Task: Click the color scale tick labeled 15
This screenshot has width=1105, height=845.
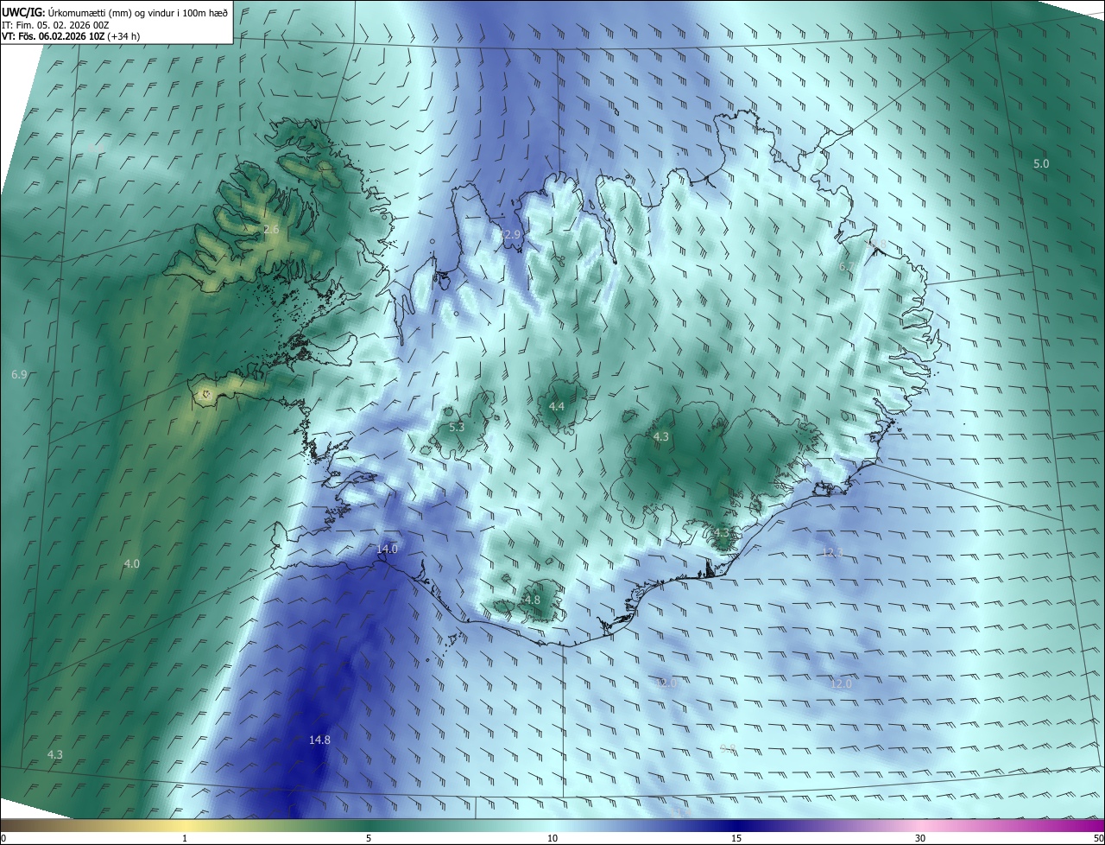Action: [x=736, y=838]
